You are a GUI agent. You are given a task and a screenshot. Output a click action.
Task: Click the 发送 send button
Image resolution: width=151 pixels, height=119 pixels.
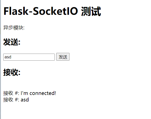click(63, 57)
